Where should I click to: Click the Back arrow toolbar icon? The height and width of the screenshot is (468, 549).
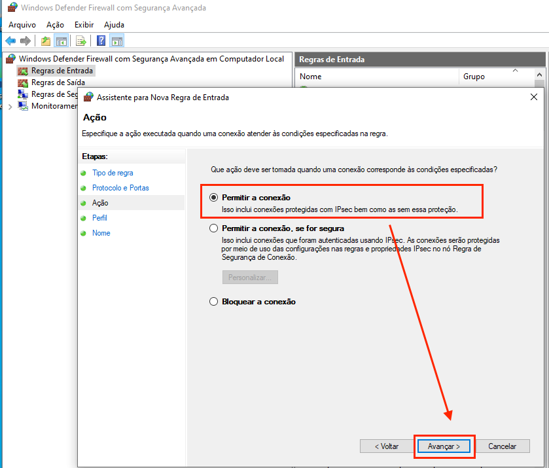pos(10,41)
